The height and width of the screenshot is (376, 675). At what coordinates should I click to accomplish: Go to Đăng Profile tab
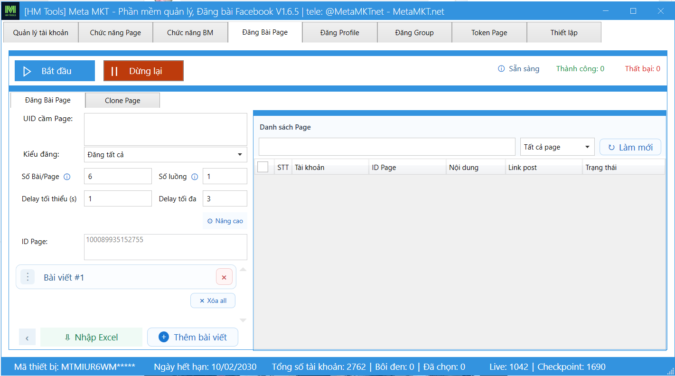coord(340,33)
